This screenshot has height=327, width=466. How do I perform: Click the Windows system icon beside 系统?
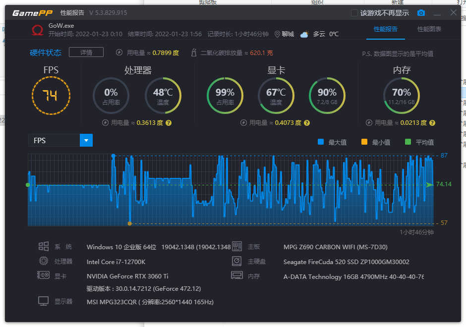pos(44,247)
